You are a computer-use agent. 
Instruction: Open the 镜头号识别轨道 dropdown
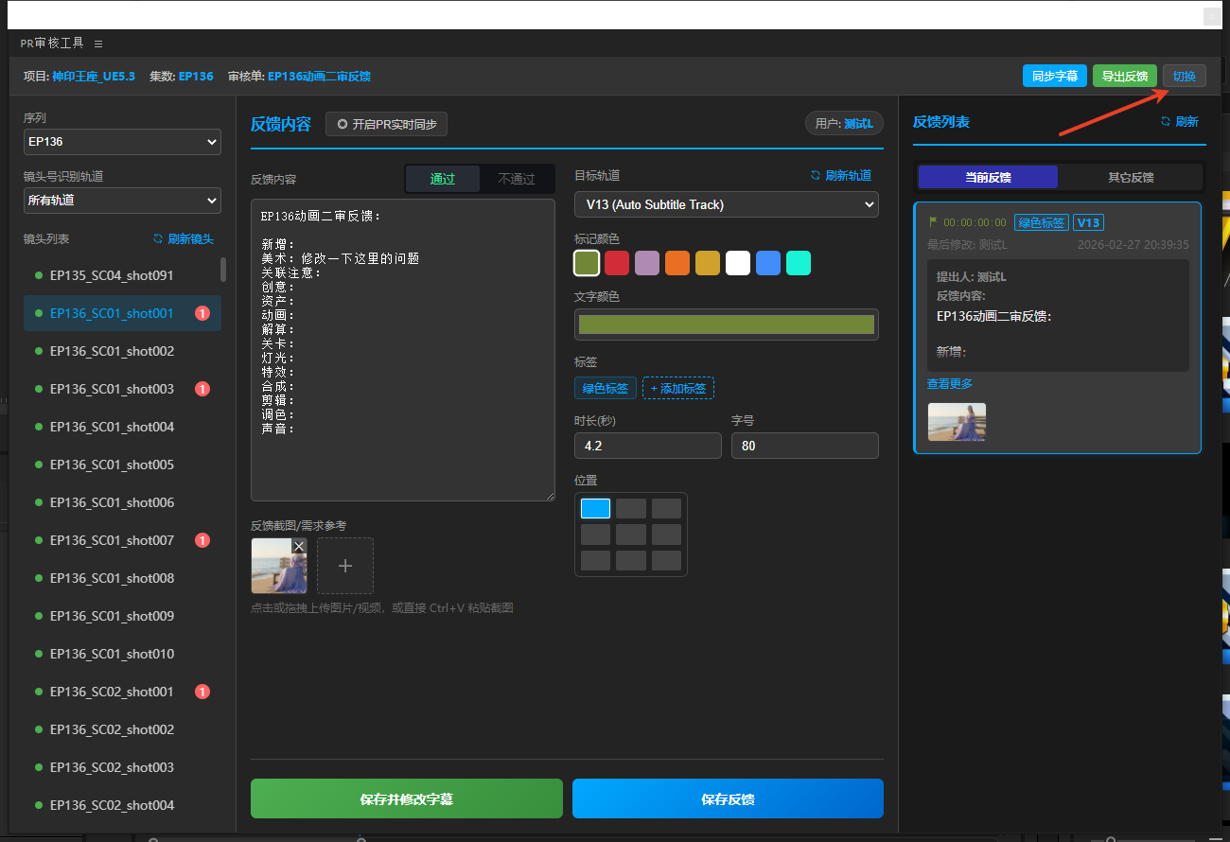pos(122,201)
